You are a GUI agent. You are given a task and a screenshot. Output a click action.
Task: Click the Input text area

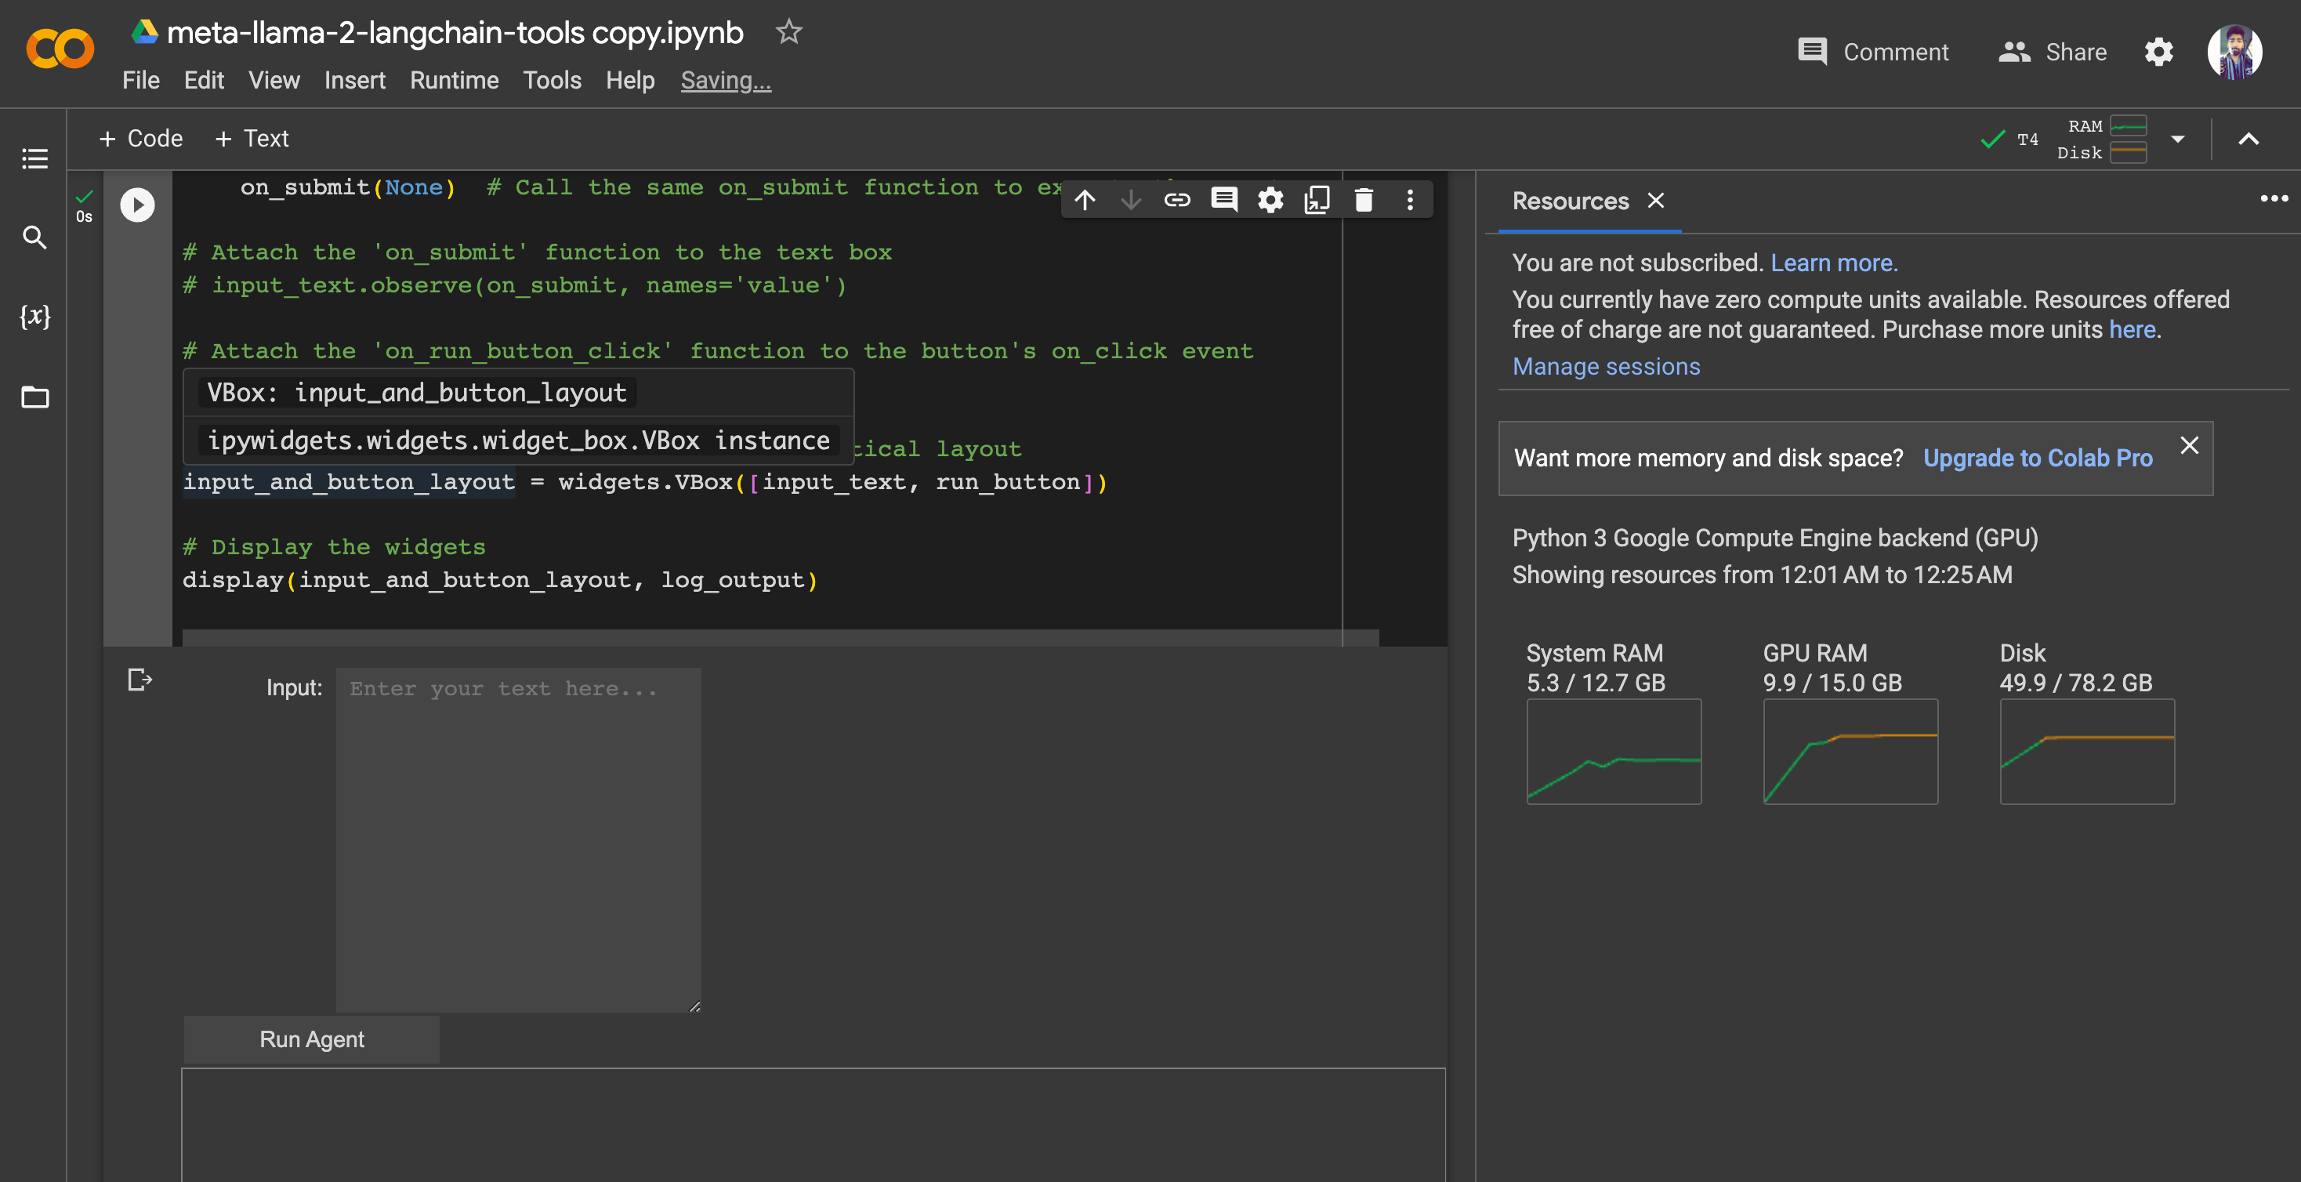tap(518, 839)
